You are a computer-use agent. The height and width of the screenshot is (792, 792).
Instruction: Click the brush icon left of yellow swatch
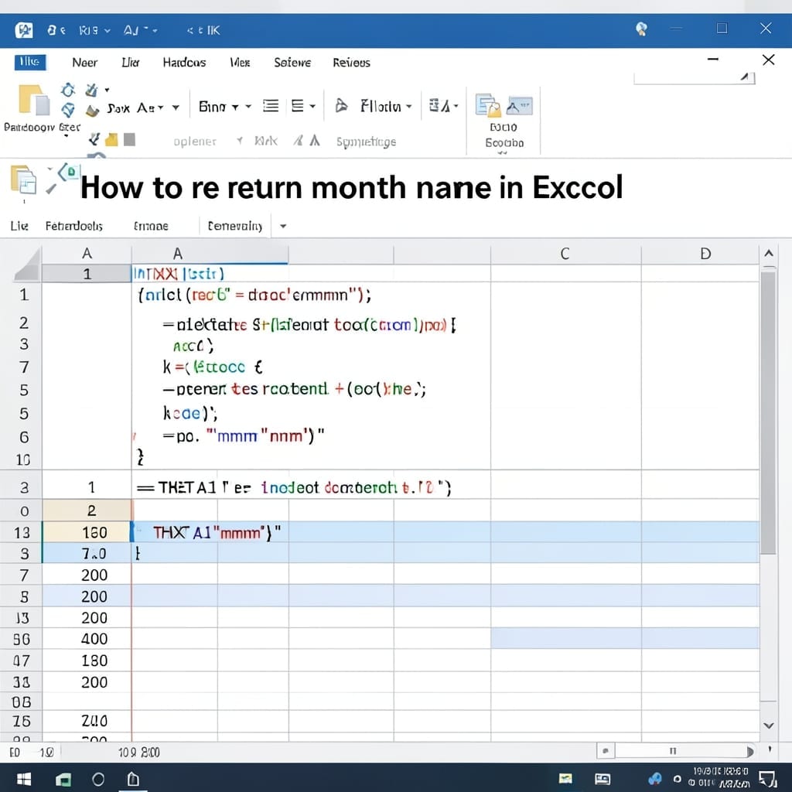94,139
